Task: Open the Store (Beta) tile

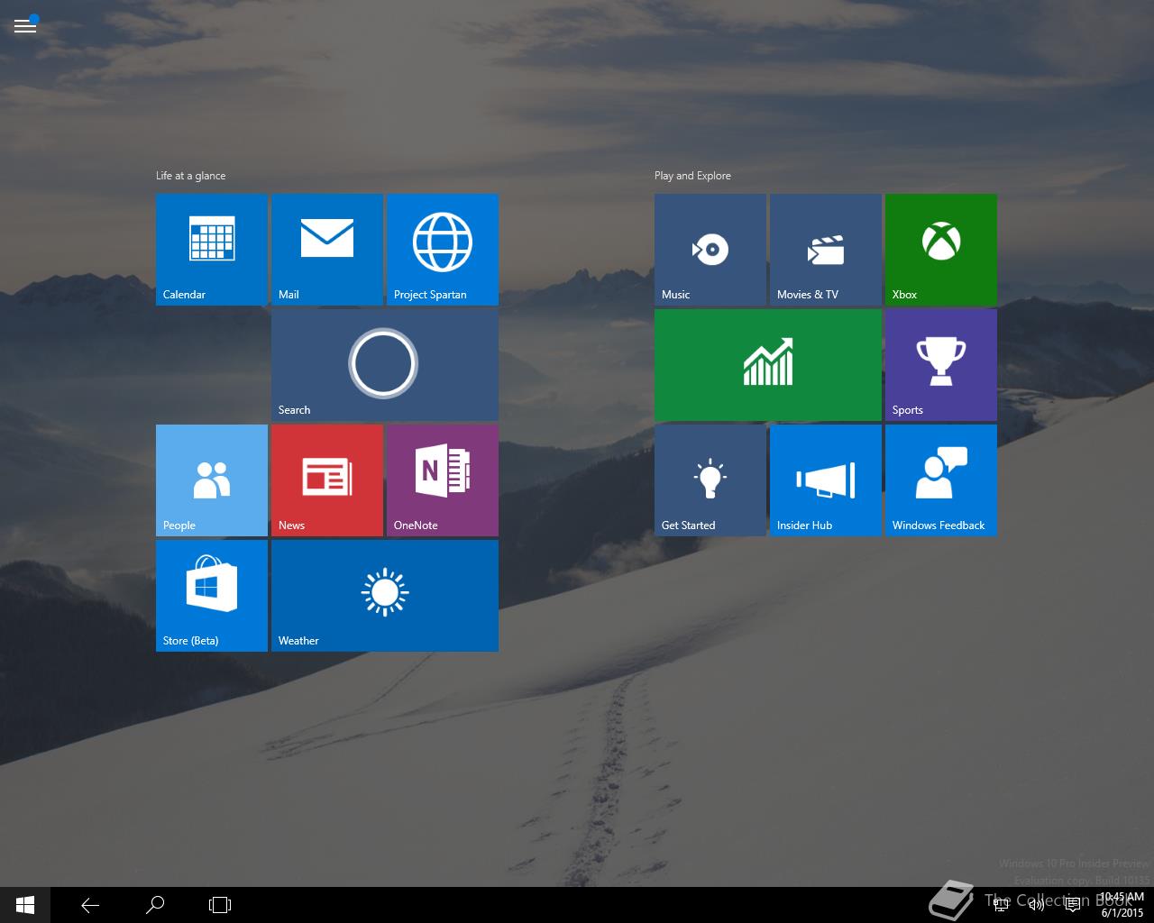Action: click(x=212, y=596)
